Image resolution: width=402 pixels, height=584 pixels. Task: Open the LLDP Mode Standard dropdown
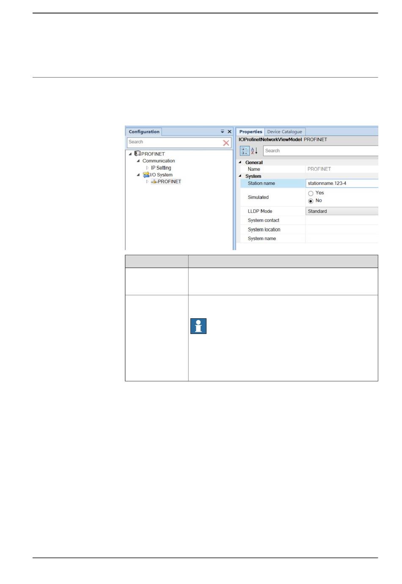pyautogui.click(x=342, y=211)
